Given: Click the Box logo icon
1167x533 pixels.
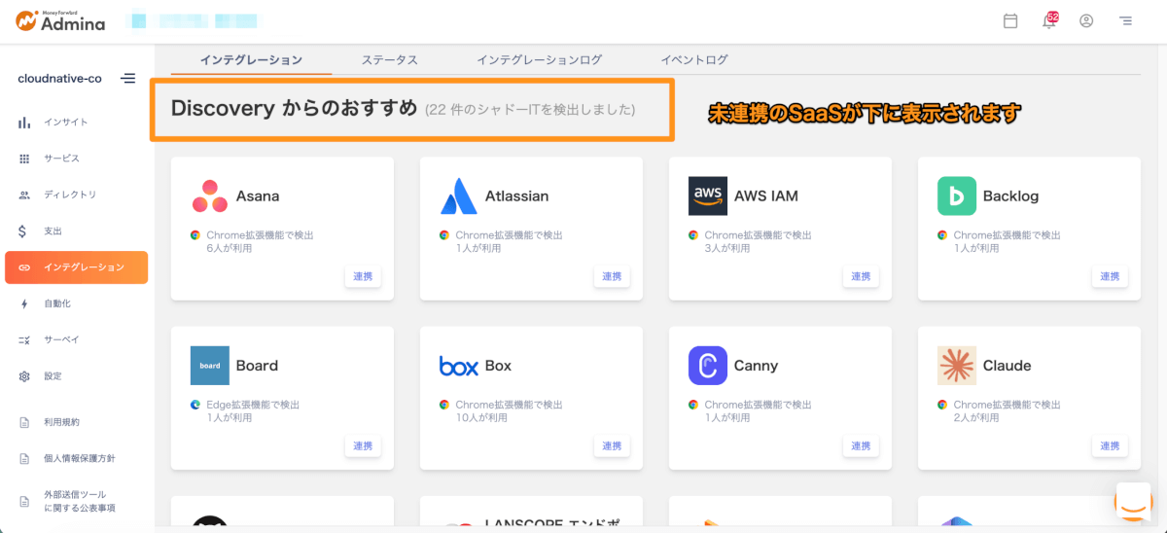Looking at the screenshot, I should (x=459, y=366).
